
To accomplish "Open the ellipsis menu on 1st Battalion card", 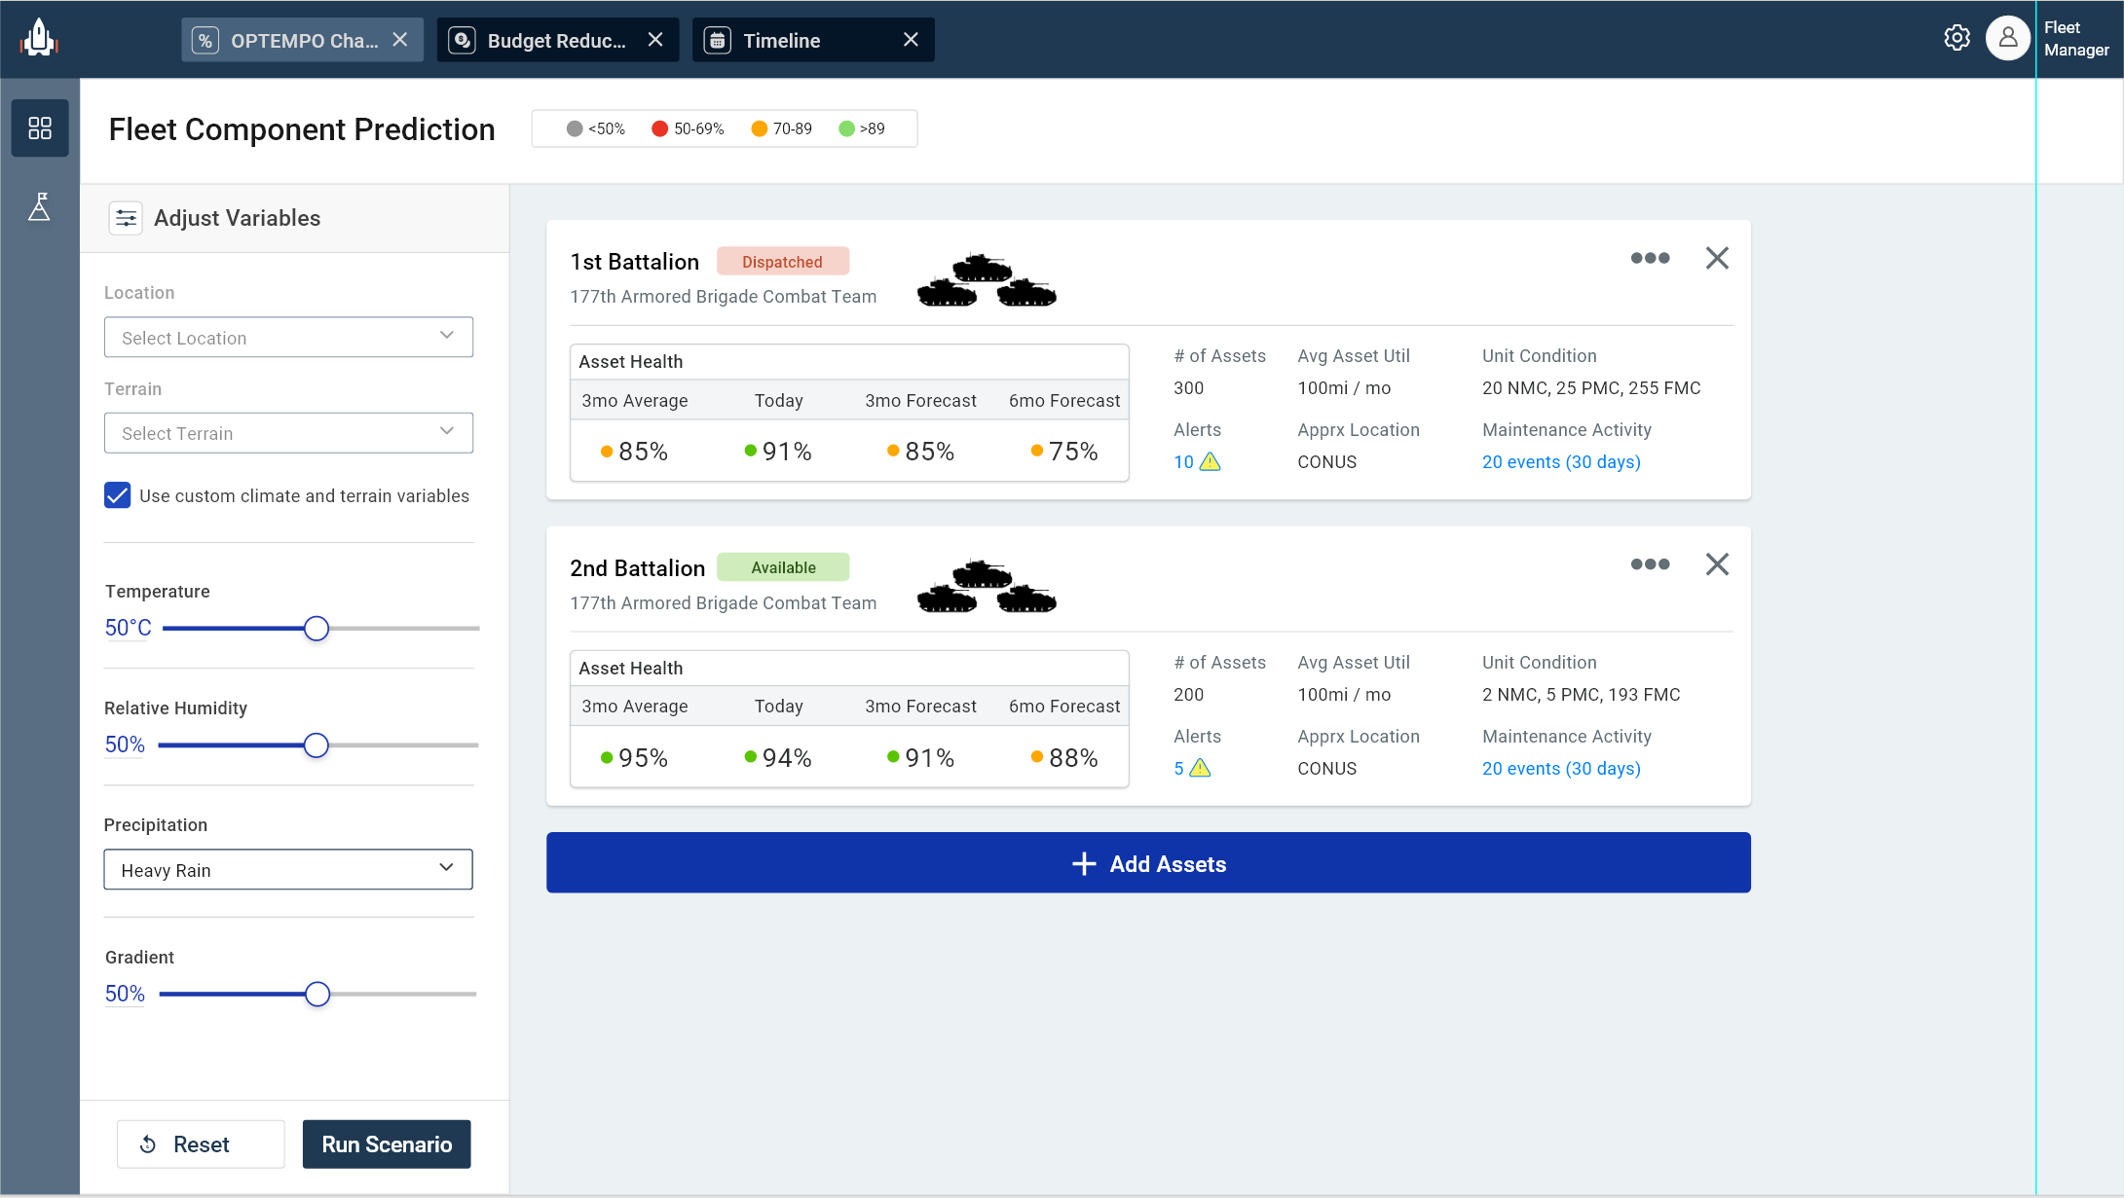I will tap(1650, 258).
